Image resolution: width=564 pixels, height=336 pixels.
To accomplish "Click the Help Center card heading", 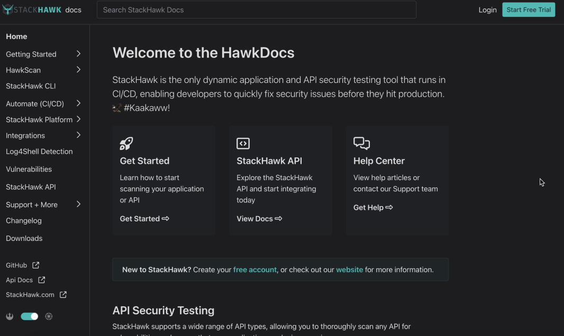I will tap(379, 161).
